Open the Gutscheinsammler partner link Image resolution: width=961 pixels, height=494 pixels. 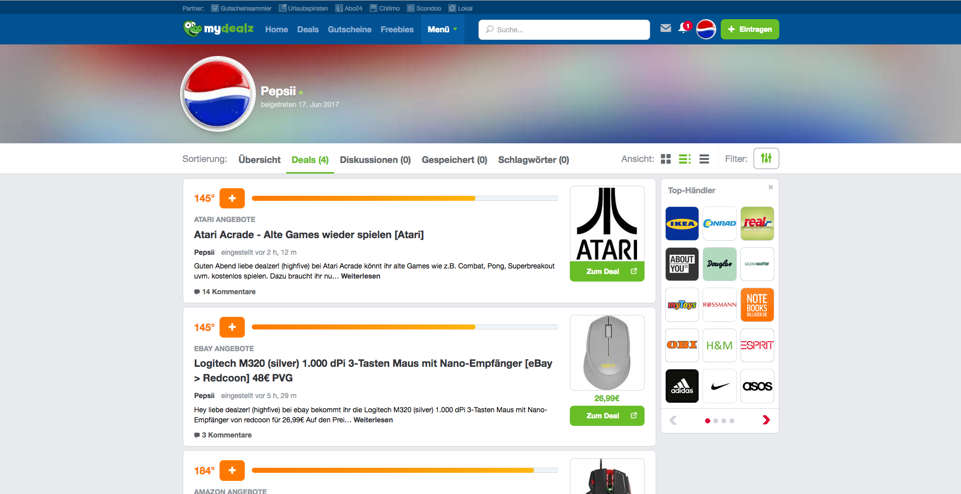[x=241, y=8]
